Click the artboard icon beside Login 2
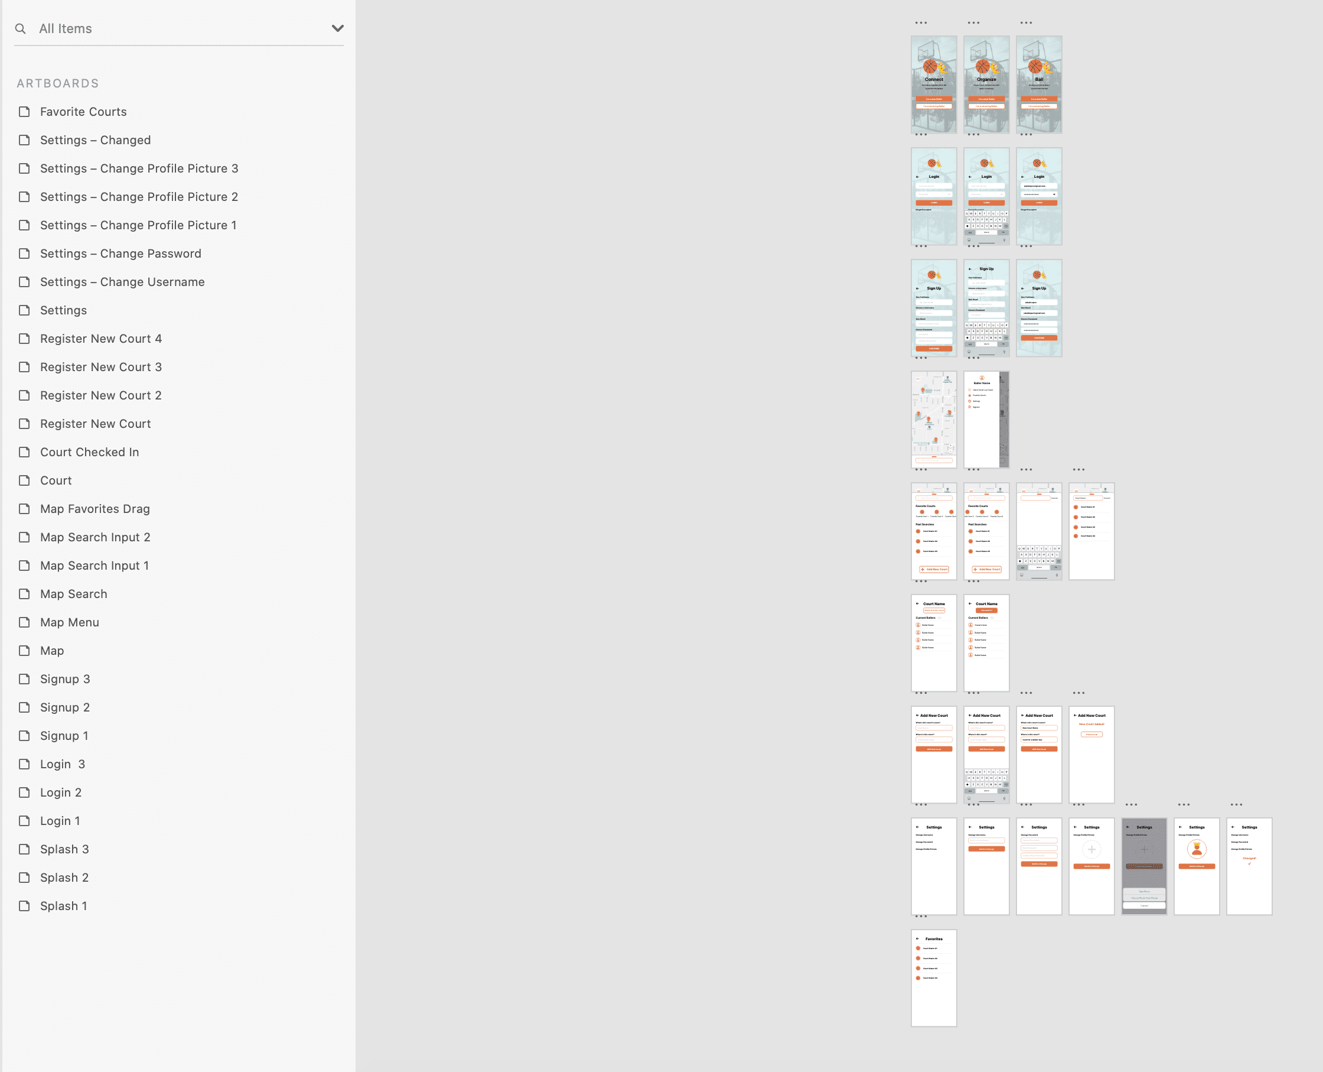This screenshot has height=1072, width=1323. click(24, 792)
